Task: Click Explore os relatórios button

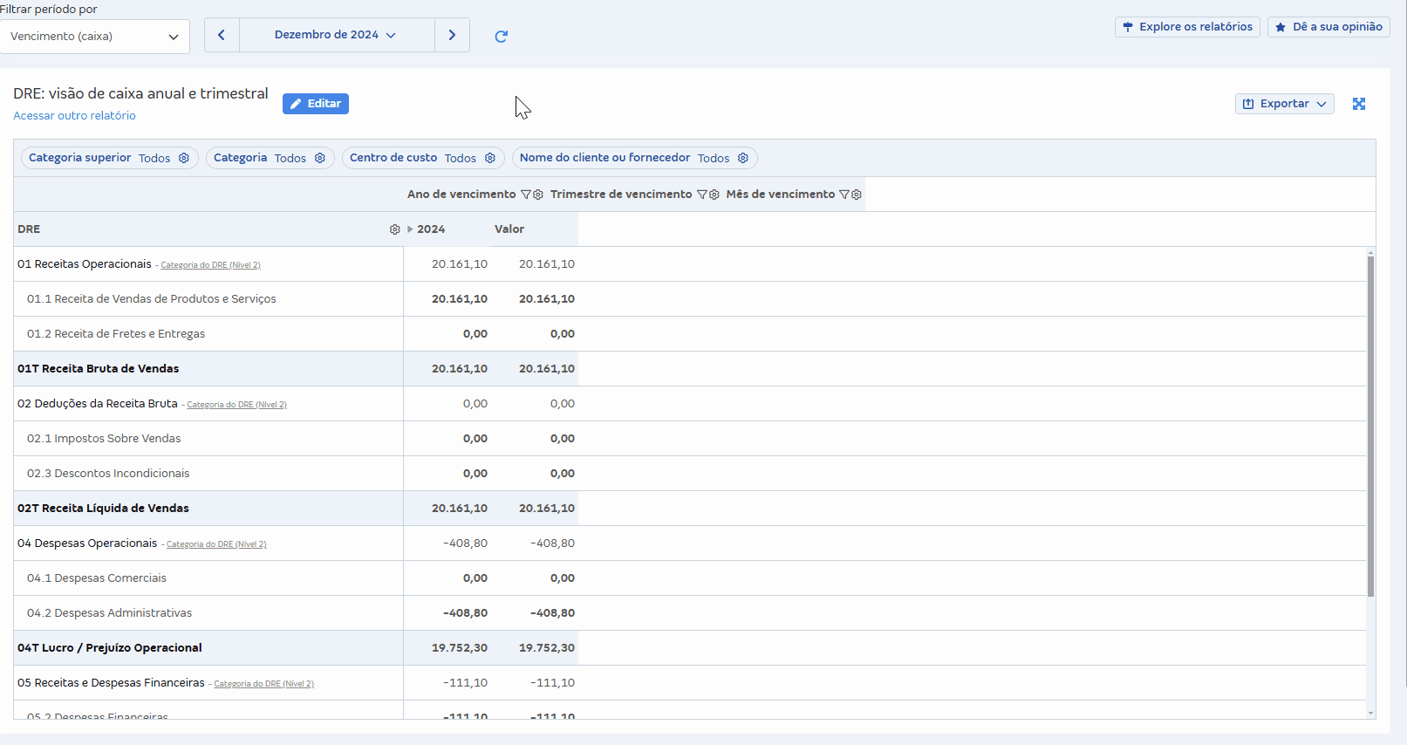Action: [x=1186, y=27]
